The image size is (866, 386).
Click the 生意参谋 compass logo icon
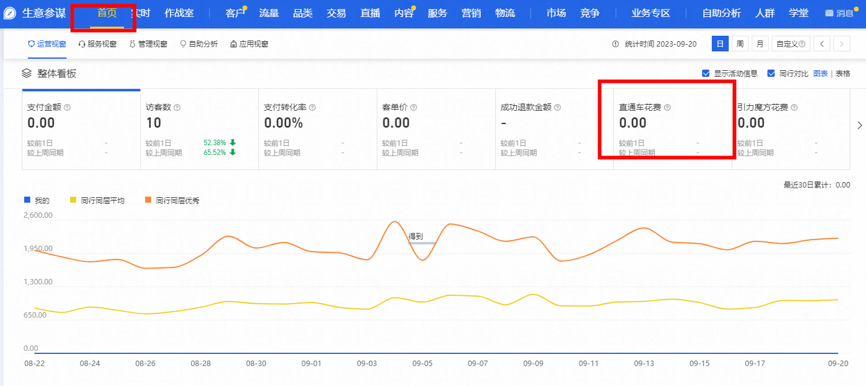click(10, 13)
